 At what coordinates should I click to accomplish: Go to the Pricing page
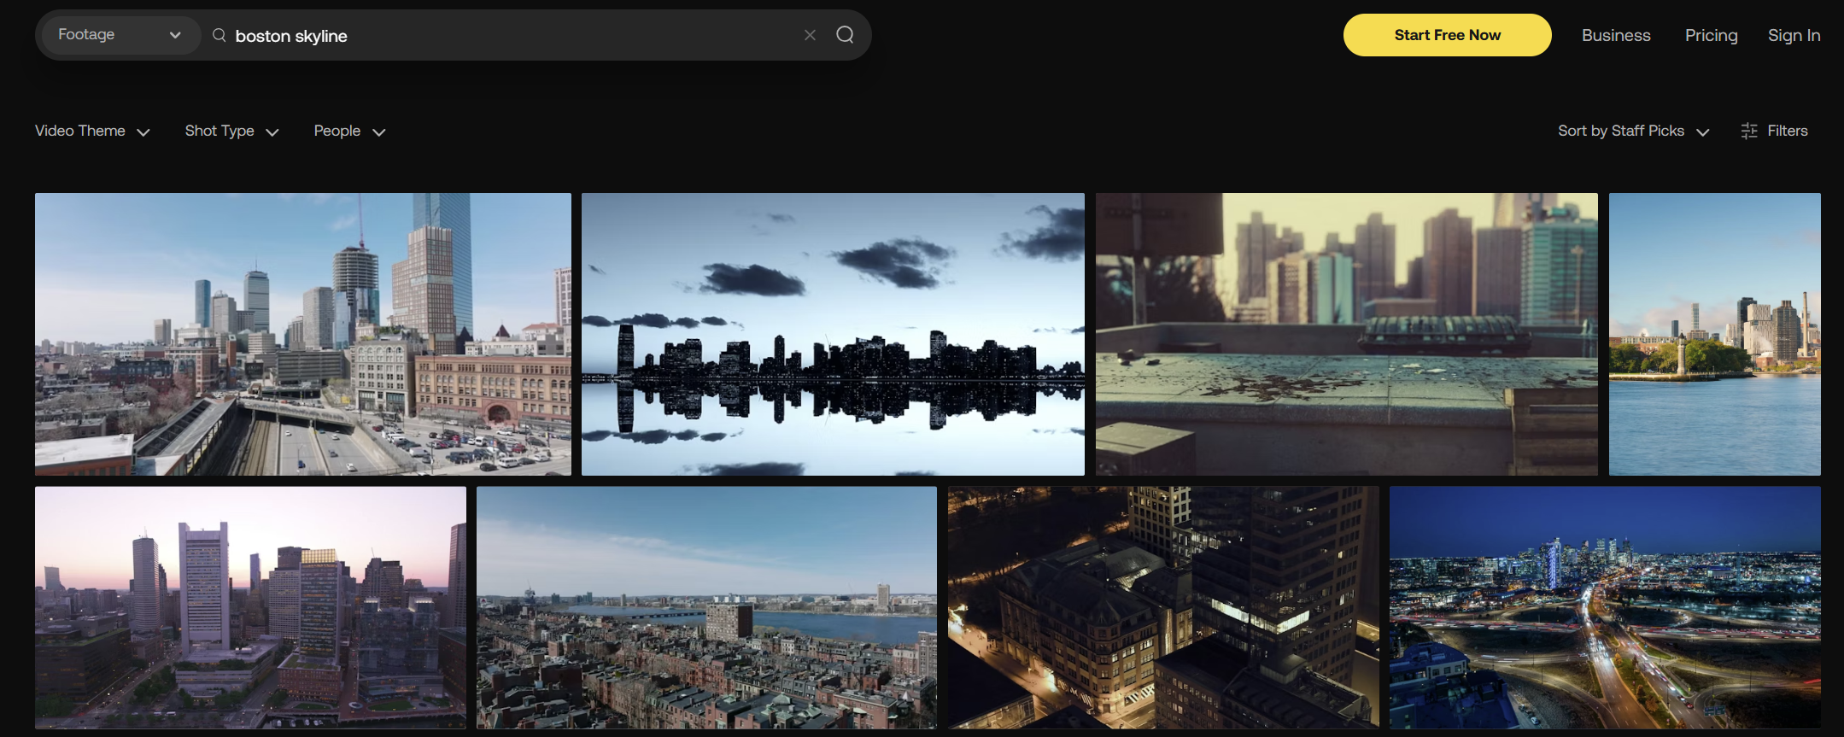pos(1711,35)
